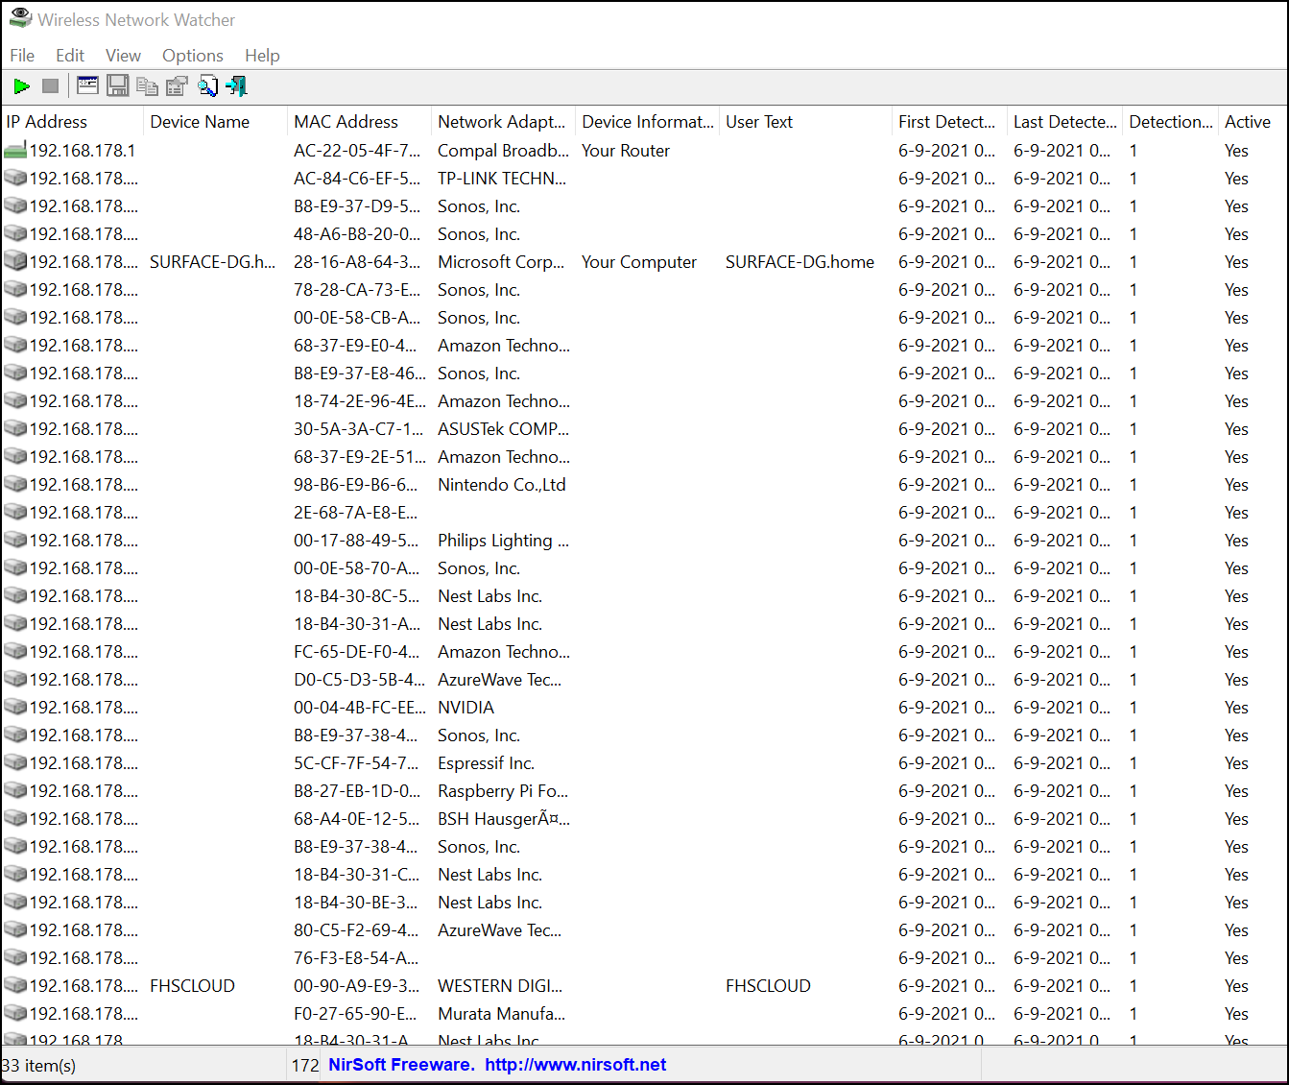Click the device icon on the ASUSTek COMP... row
The width and height of the screenshot is (1289, 1085).
click(x=14, y=428)
